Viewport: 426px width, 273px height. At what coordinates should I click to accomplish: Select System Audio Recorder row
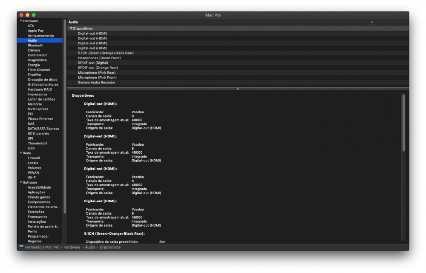point(238,82)
